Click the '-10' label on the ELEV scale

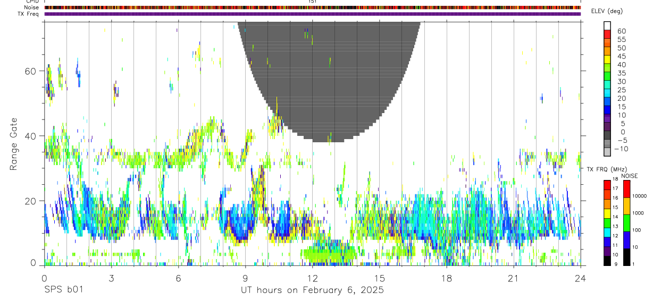(x=622, y=149)
